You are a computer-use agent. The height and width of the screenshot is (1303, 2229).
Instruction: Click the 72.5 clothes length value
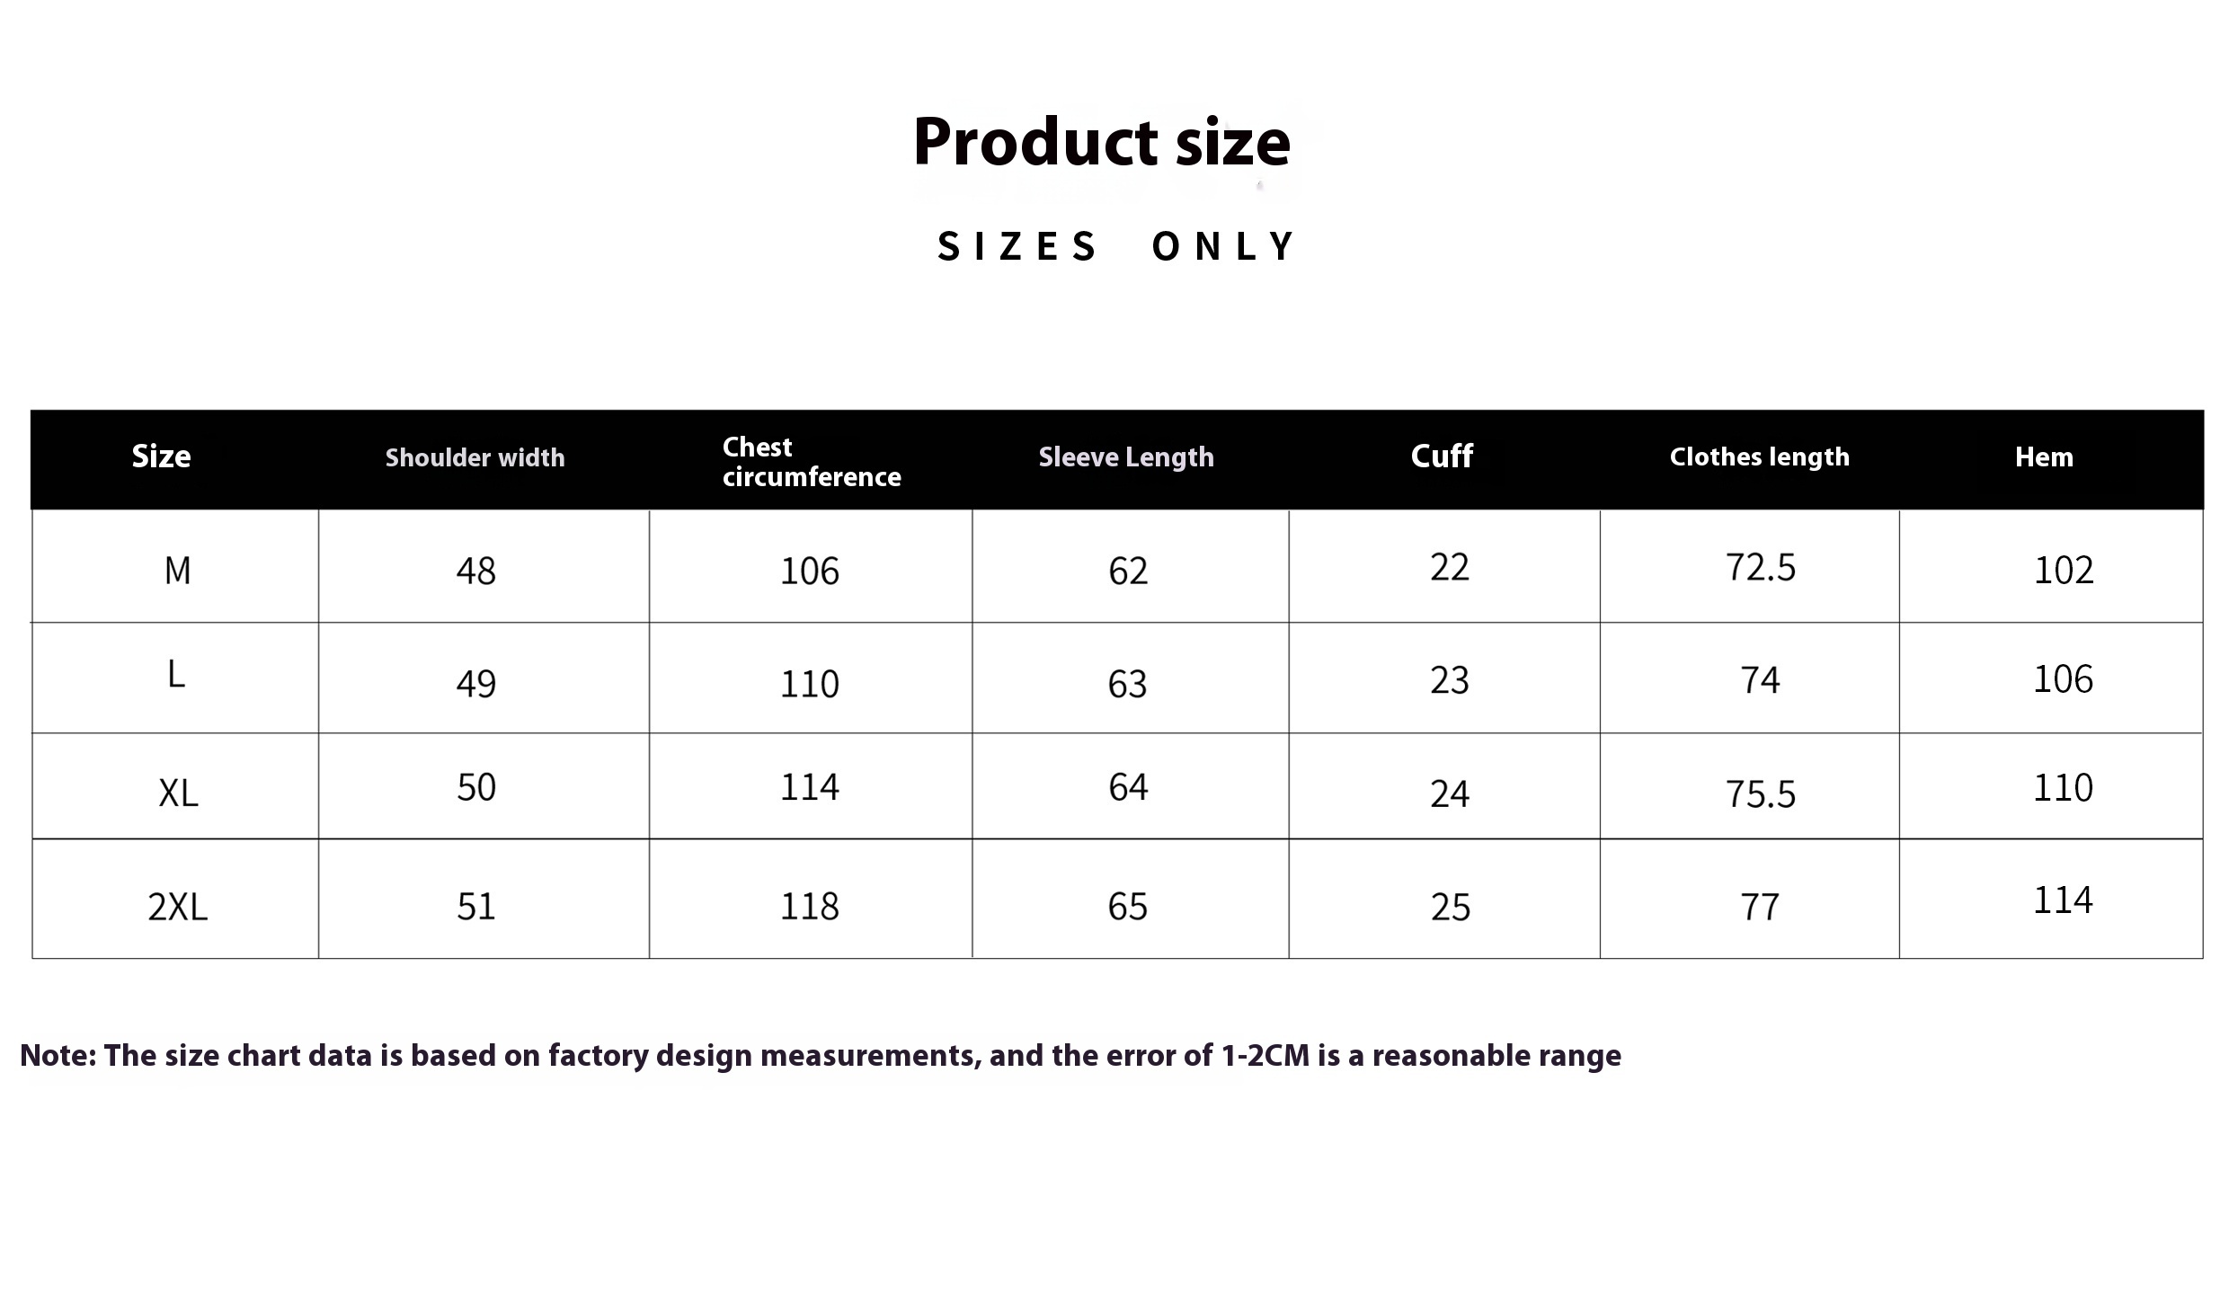pyautogui.click(x=1761, y=567)
